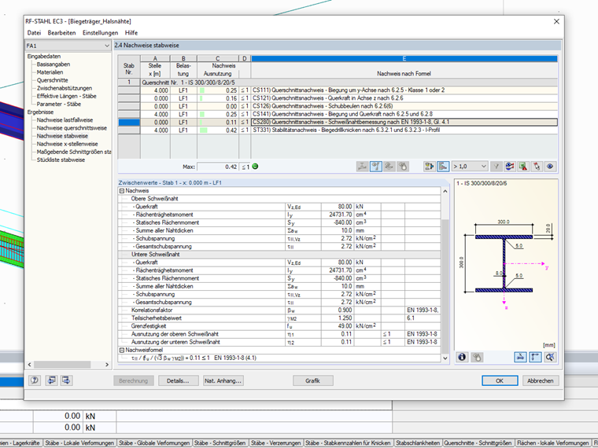The height and width of the screenshot is (448, 598).
Task: Click the help question mark icon
Action: point(35,380)
